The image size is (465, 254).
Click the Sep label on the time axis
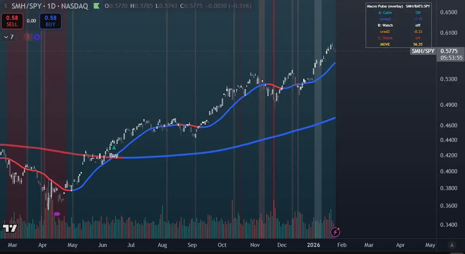(x=192, y=245)
